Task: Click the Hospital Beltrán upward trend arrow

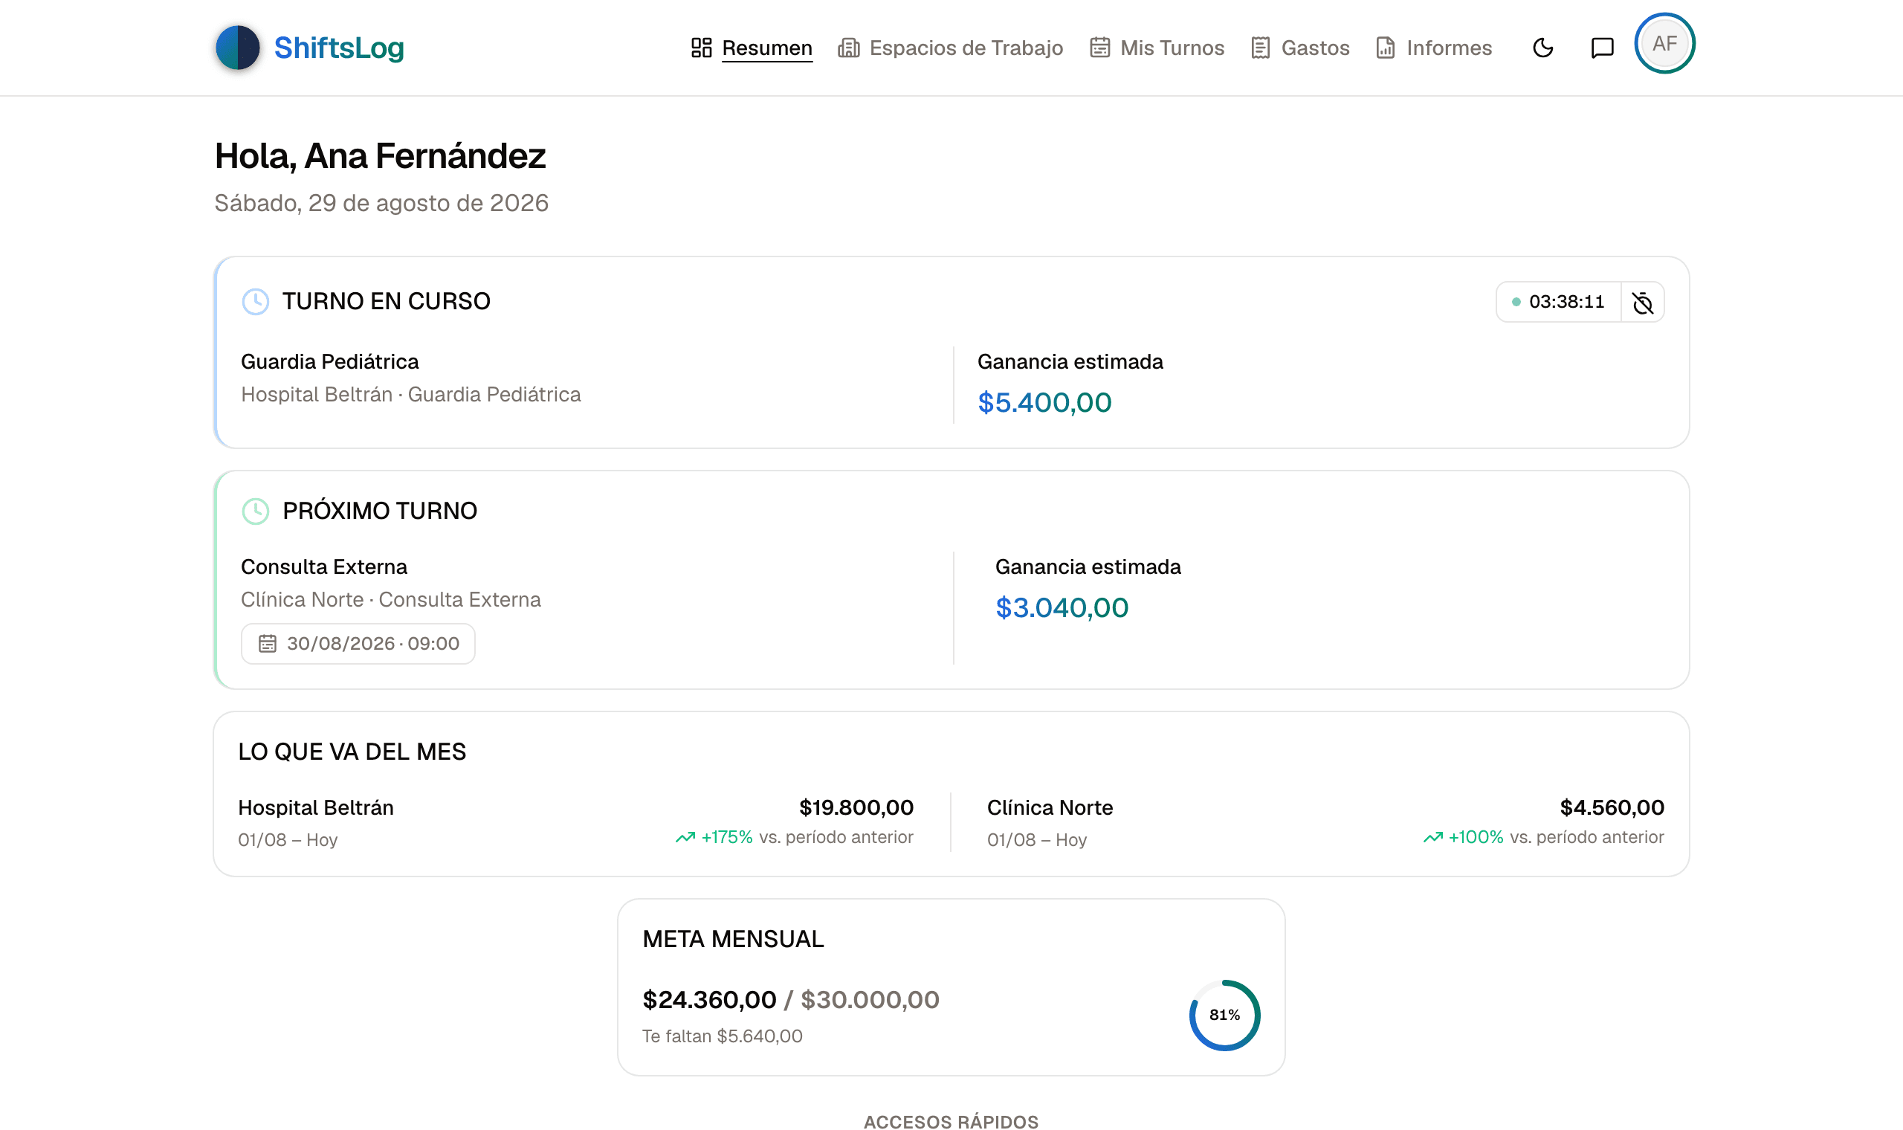Action: 685,838
